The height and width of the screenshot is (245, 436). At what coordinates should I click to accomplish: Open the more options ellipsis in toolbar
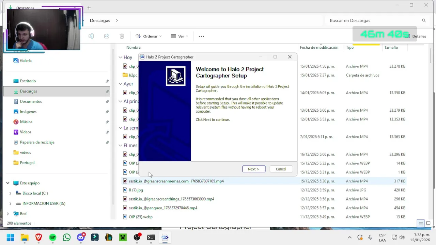pos(201,36)
